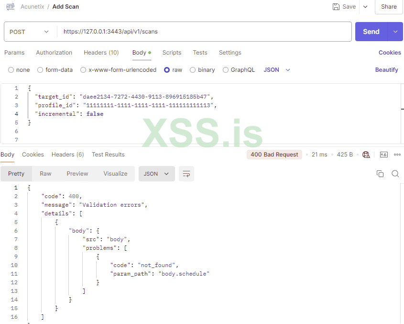Viewport: 404px width, 324px height.
Task: Select the GraphQL body type
Action: 226,70
